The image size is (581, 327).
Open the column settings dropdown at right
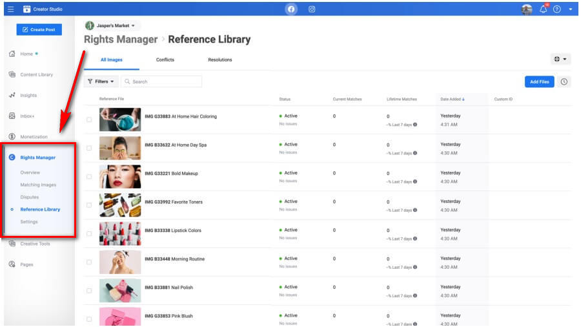pos(560,59)
